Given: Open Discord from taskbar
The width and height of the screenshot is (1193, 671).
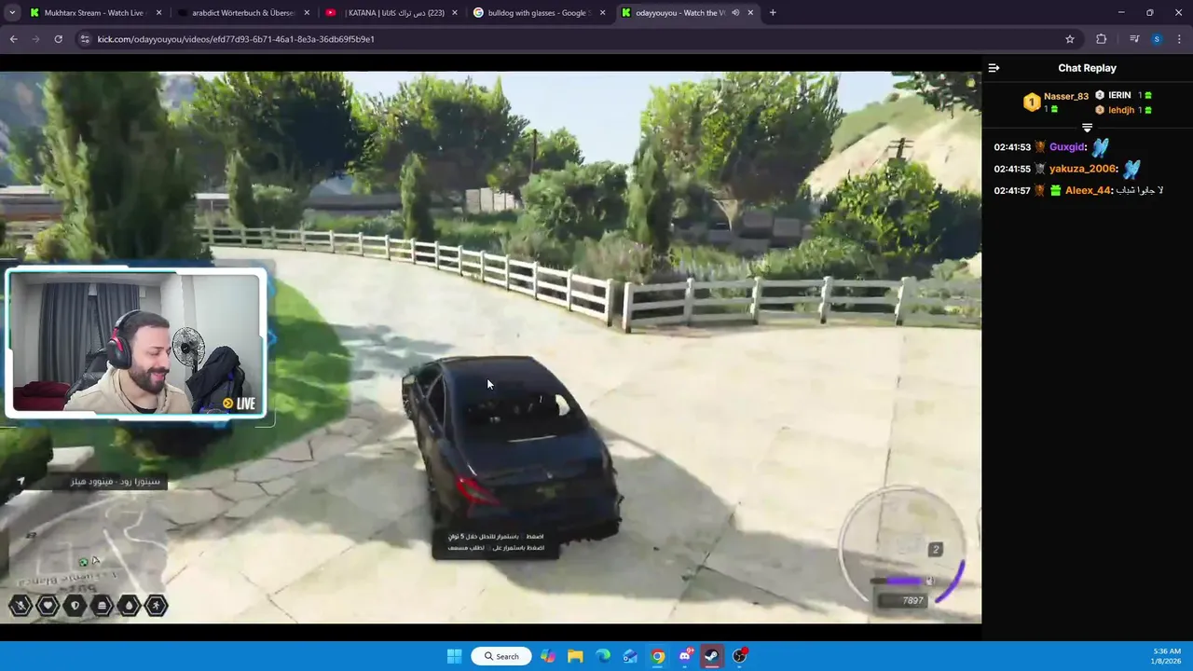Looking at the screenshot, I should point(685,656).
